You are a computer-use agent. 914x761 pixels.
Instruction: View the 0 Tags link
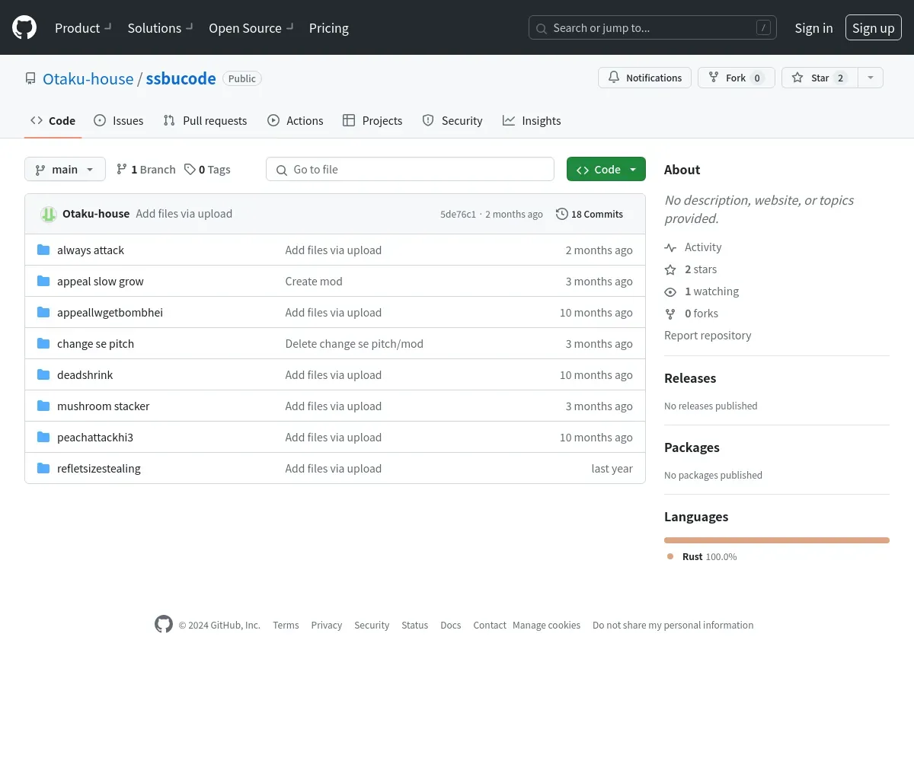pyautogui.click(x=207, y=169)
